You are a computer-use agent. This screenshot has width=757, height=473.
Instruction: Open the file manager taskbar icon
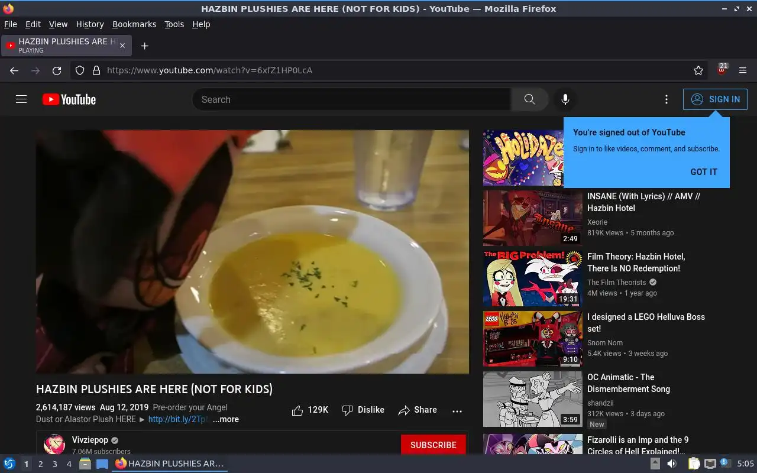[85, 464]
